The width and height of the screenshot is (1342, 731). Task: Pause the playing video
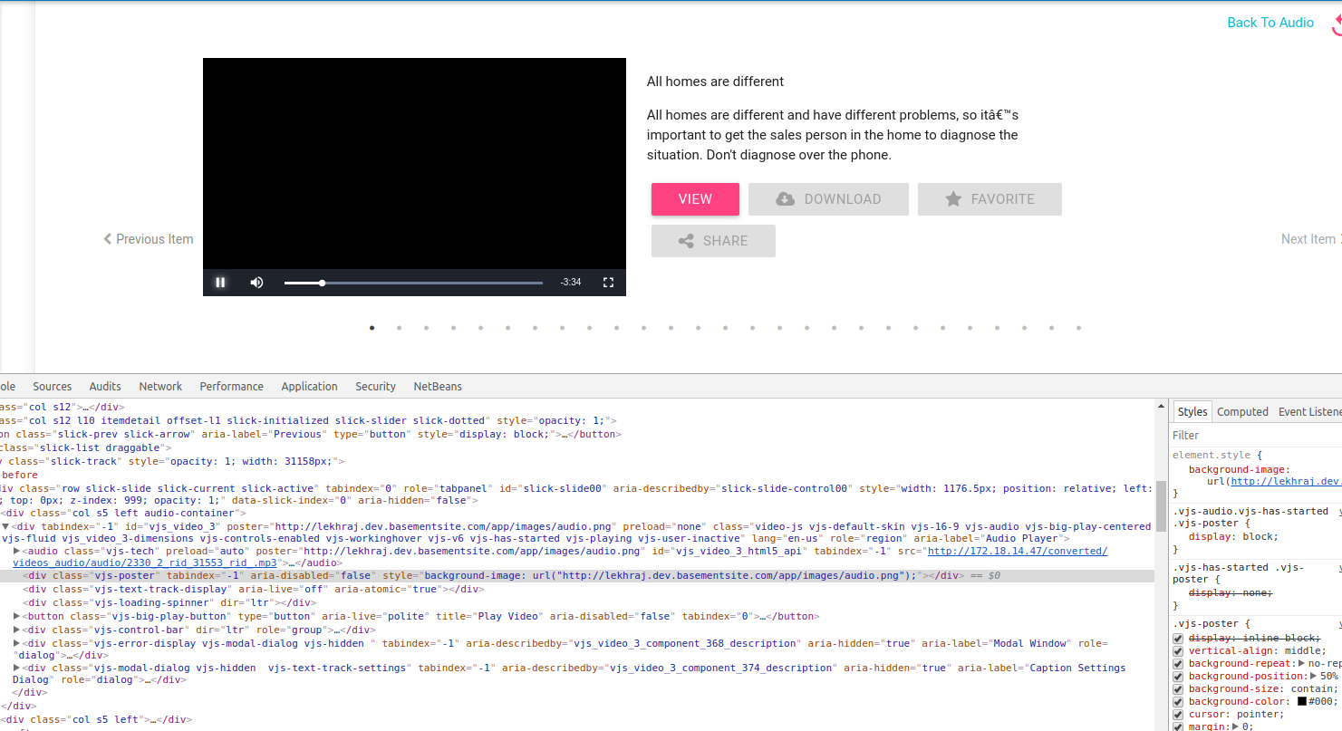[220, 283]
